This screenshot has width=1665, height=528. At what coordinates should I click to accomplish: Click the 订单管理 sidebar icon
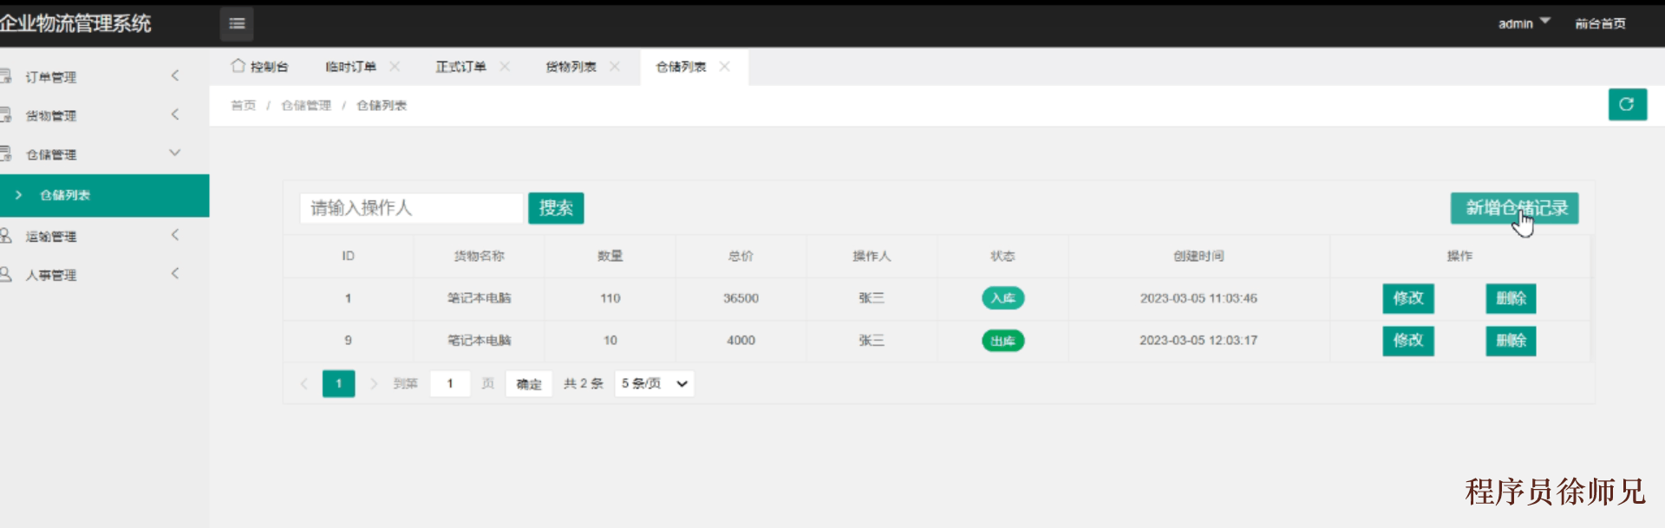pos(5,76)
